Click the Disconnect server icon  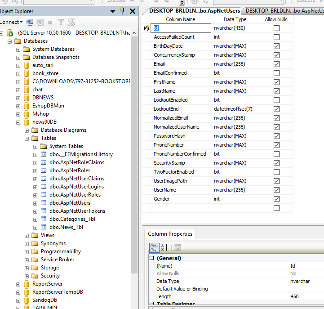(x=40, y=22)
